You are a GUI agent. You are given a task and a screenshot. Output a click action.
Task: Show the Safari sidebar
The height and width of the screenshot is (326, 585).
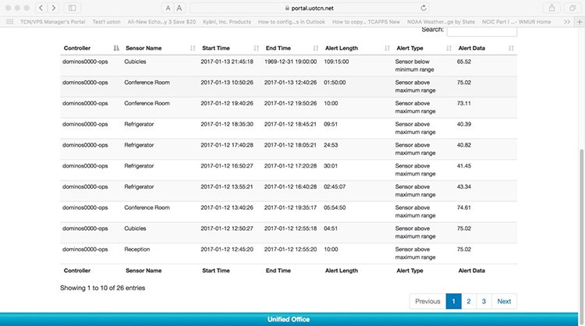coord(73,8)
